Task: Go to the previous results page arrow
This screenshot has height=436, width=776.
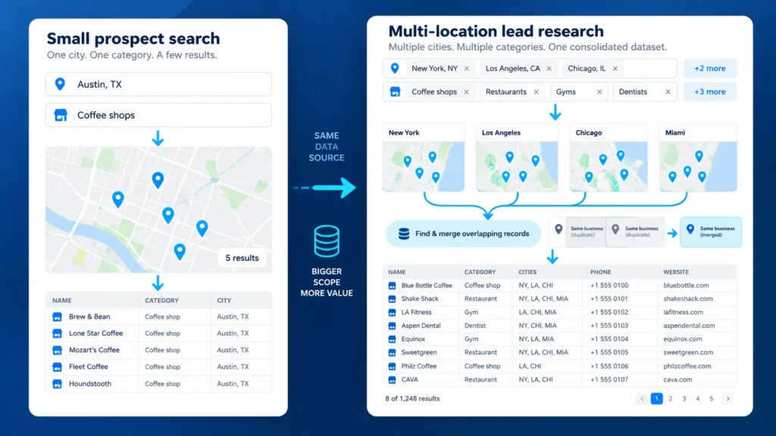Action: [642, 398]
